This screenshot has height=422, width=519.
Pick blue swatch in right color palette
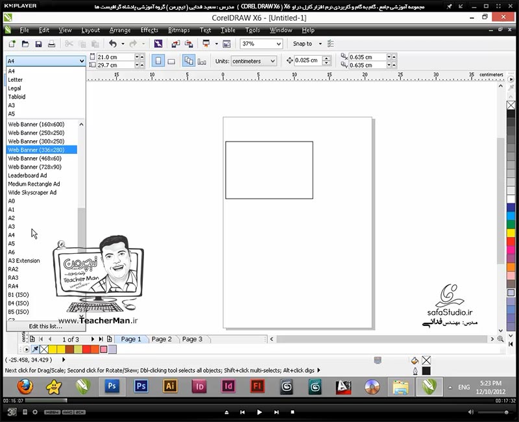coord(511,207)
